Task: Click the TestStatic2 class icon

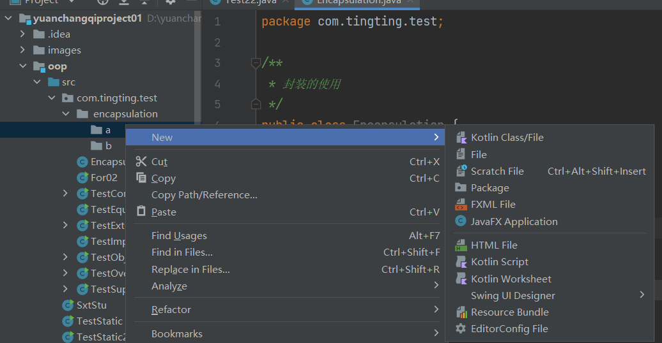Action: pos(68,337)
